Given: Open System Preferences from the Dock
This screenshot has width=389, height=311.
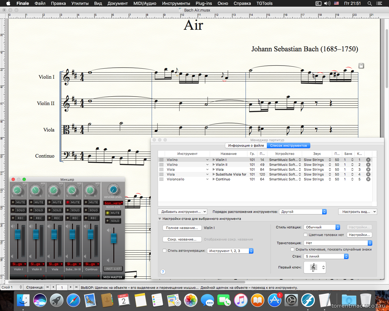Looking at the screenshot, I should coord(291,300).
